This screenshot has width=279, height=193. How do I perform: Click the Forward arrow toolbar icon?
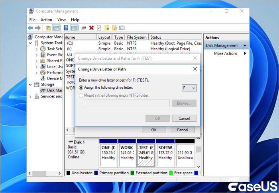[38, 28]
